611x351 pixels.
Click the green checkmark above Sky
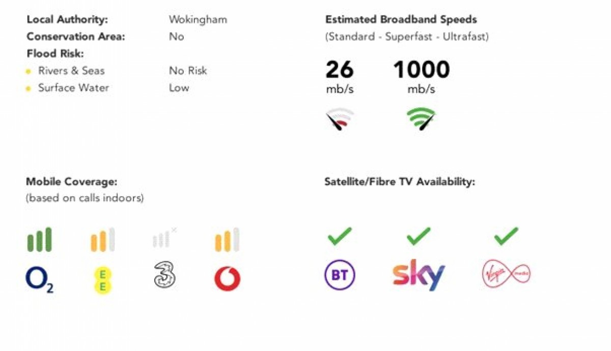tap(419, 236)
